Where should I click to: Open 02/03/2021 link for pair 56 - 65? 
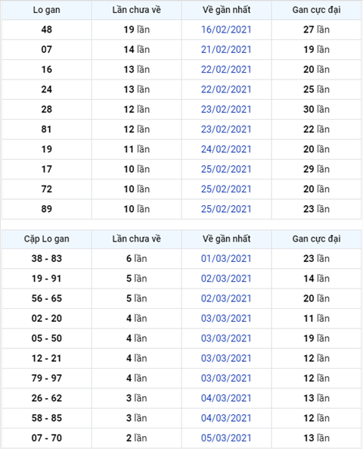(x=226, y=298)
